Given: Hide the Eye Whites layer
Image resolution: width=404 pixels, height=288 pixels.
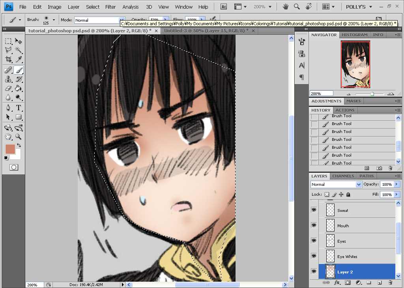Looking at the screenshot, I should [314, 256].
